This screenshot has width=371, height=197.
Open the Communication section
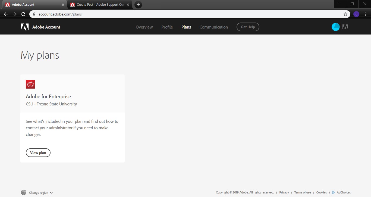pos(214,27)
